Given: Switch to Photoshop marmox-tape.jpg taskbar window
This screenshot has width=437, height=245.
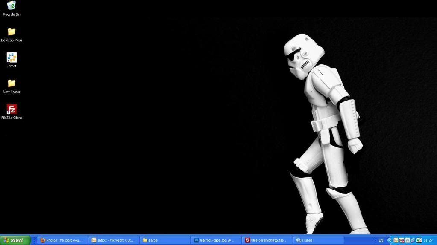Looking at the screenshot, I should click(216, 240).
